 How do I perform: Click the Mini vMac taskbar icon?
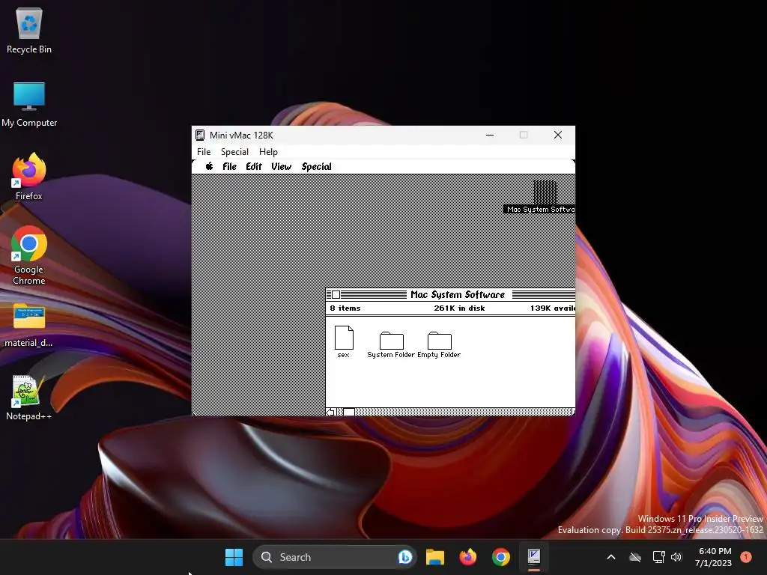click(x=533, y=557)
